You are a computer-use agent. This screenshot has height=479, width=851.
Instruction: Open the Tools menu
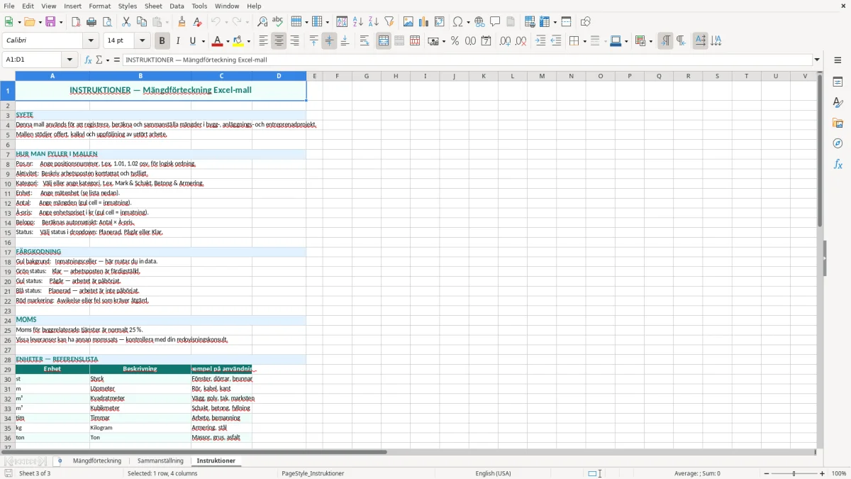coord(199,6)
